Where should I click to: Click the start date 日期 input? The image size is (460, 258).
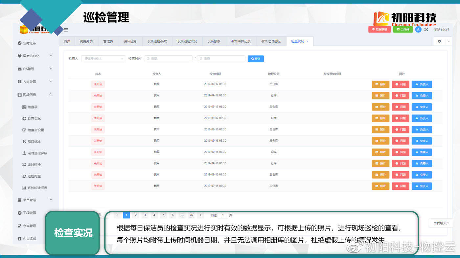pos(168,59)
